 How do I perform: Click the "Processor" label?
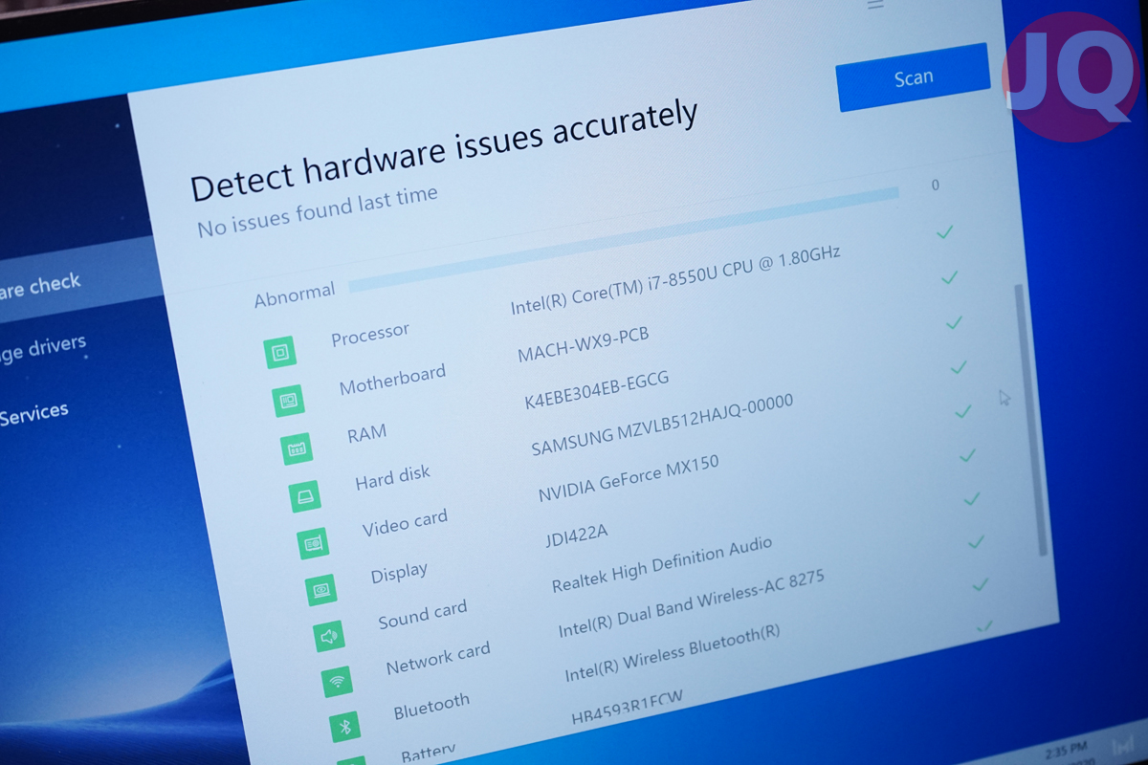pos(370,333)
